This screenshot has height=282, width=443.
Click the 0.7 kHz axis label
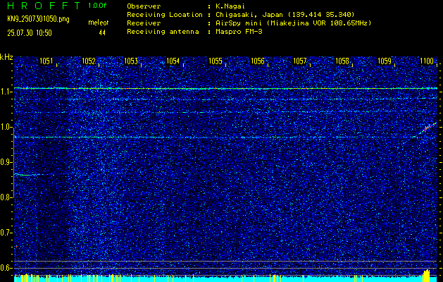tap(5, 233)
